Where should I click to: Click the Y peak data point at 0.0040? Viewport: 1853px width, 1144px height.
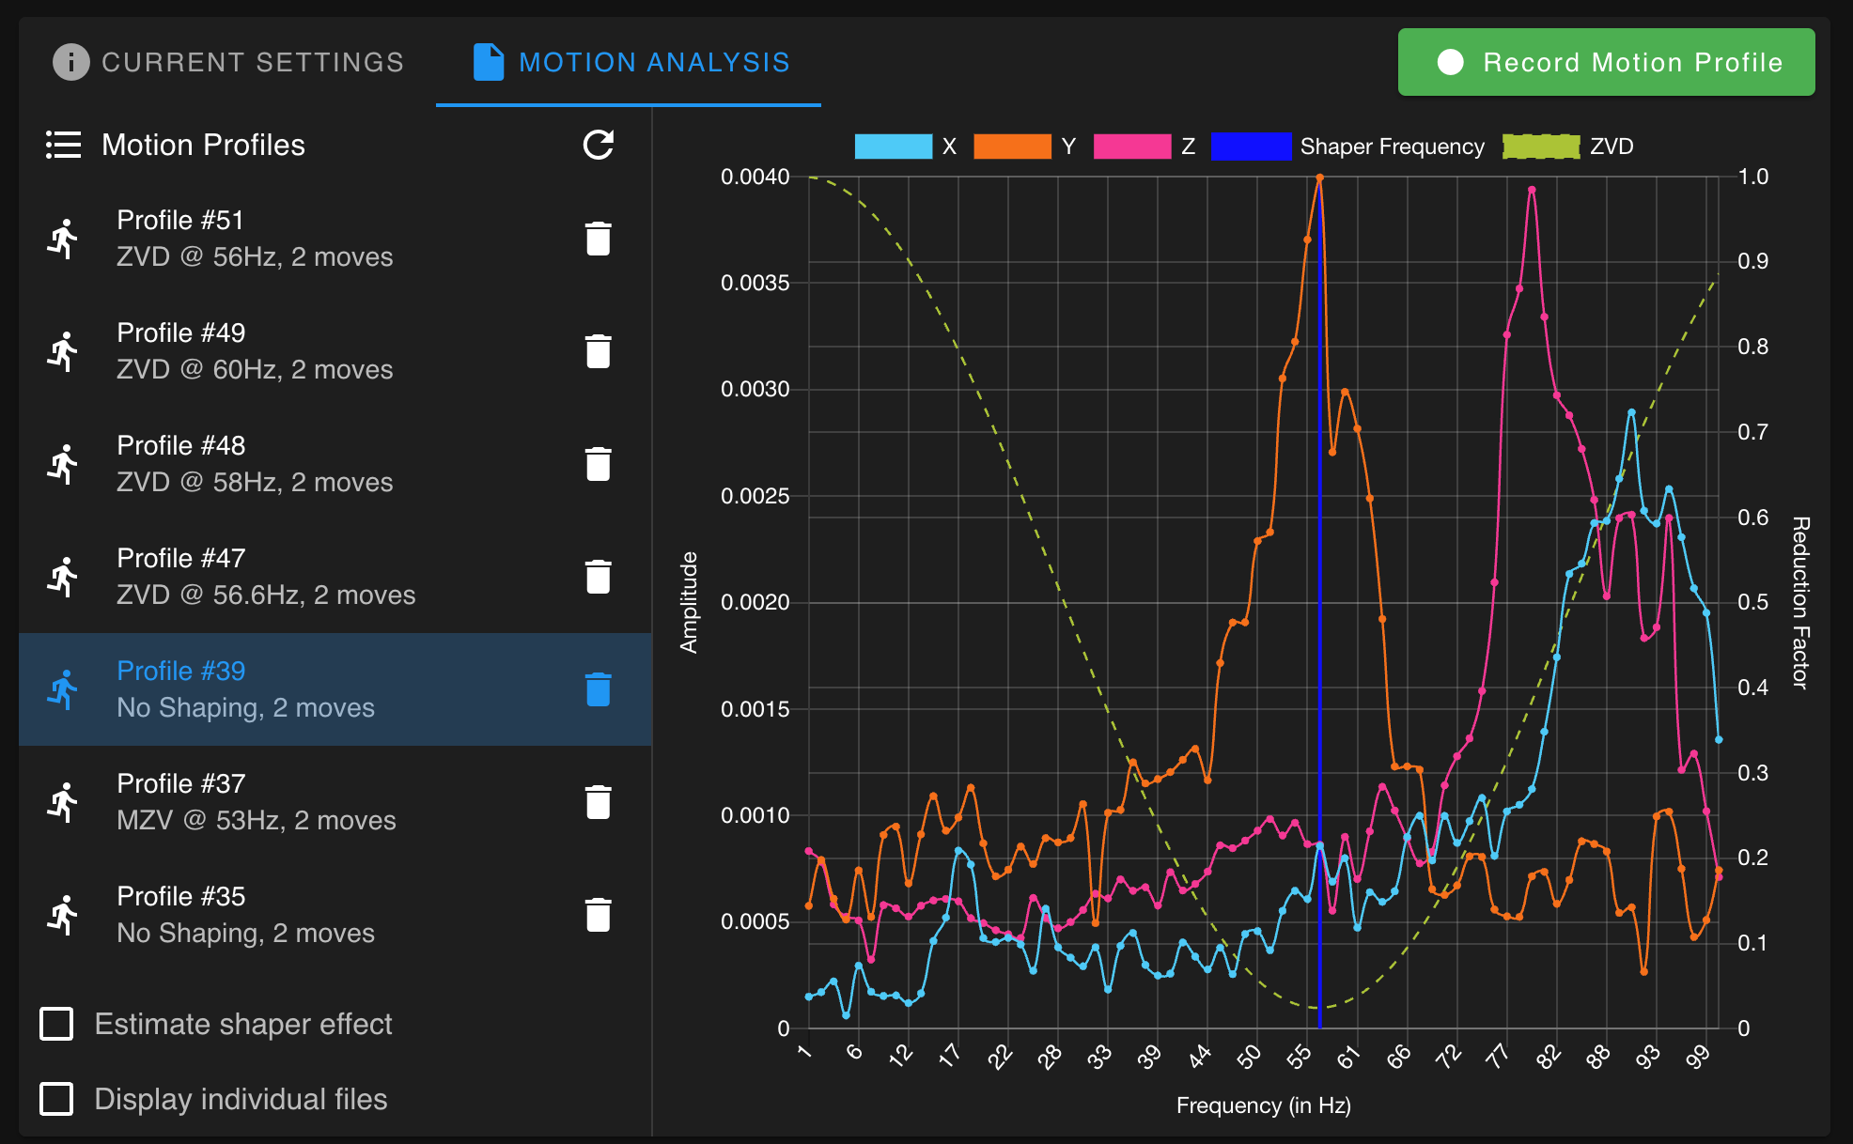click(x=1319, y=177)
